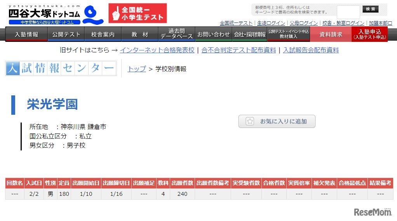Click the 合格最低点 column header
The width and height of the screenshot is (397, 221).
click(352, 183)
